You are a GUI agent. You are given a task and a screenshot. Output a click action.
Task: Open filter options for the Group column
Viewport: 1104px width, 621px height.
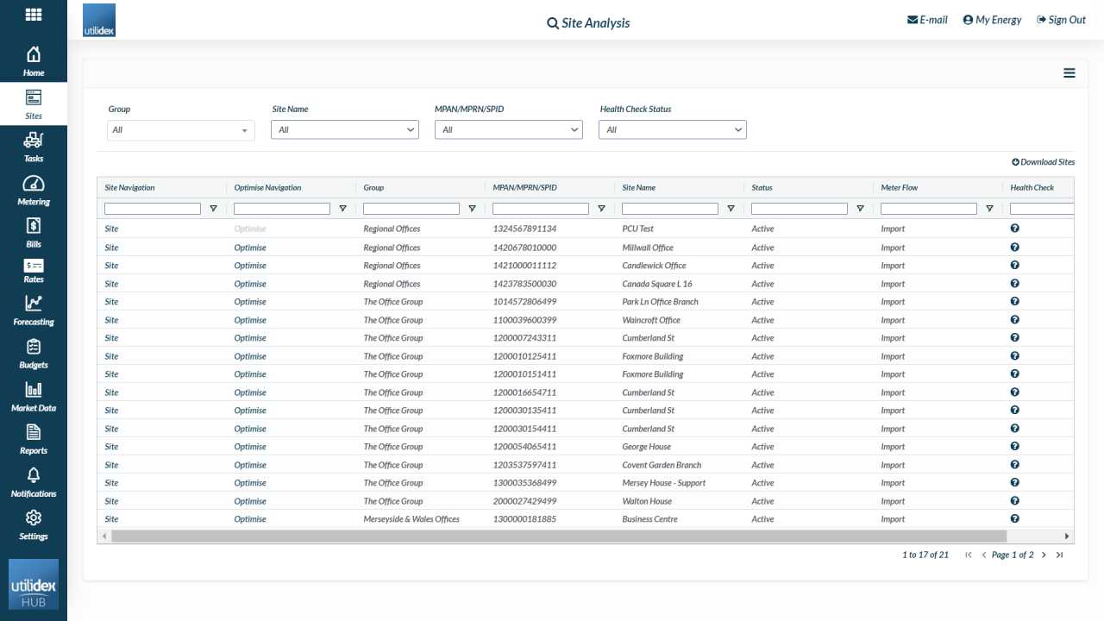point(472,209)
